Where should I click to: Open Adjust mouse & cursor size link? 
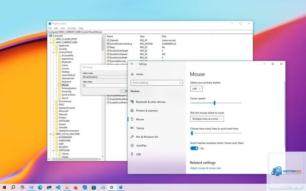point(205,168)
